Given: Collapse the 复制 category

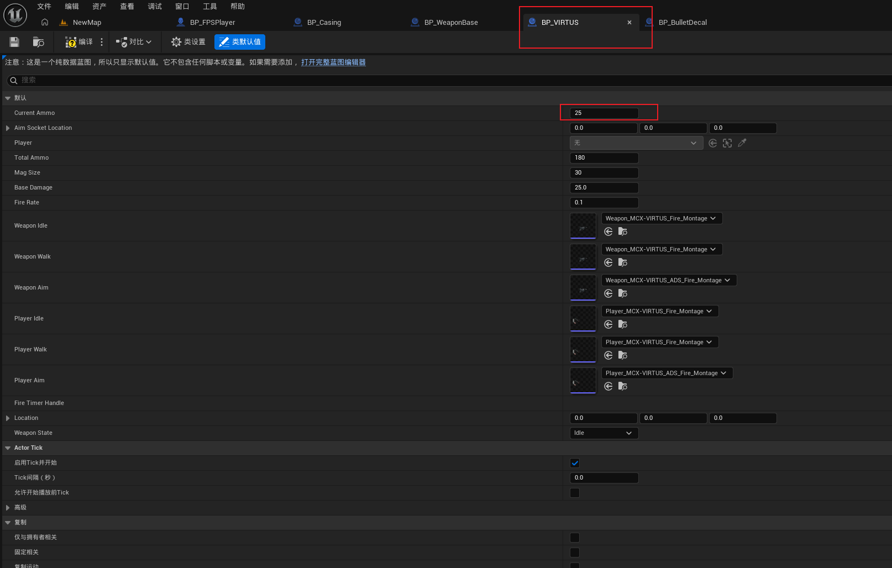Looking at the screenshot, I should click(8, 523).
